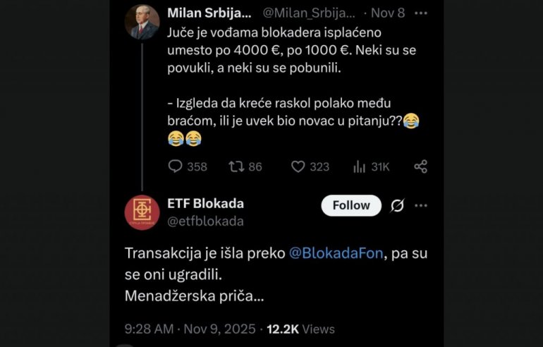Image resolution: width=543 pixels, height=347 pixels.
Task: Follow the ETF Blokada account
Action: (351, 205)
